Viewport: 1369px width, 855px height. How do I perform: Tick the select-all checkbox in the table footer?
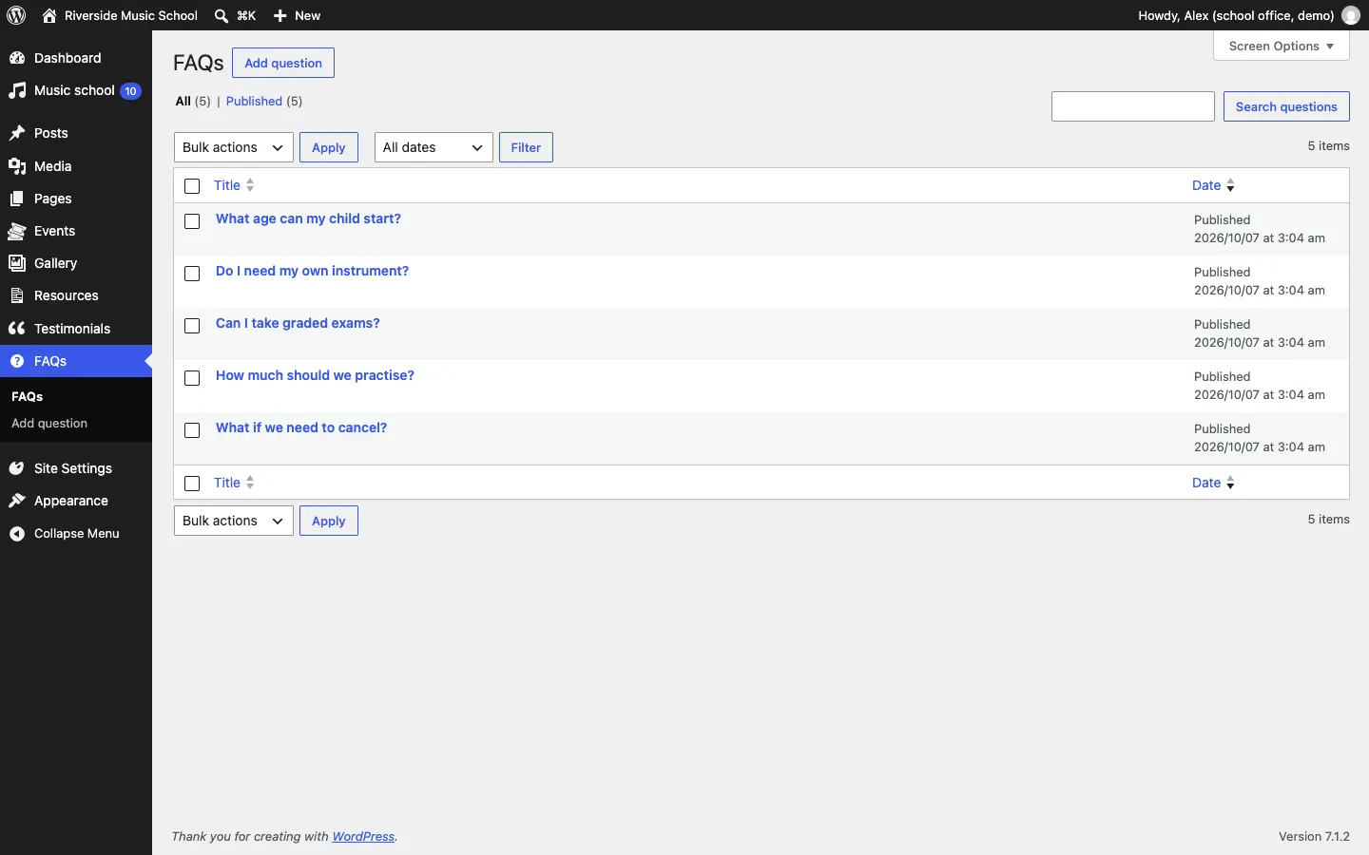pyautogui.click(x=193, y=484)
